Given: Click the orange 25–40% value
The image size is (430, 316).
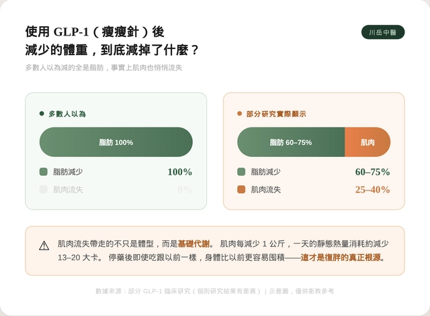Looking at the screenshot, I should (x=372, y=190).
